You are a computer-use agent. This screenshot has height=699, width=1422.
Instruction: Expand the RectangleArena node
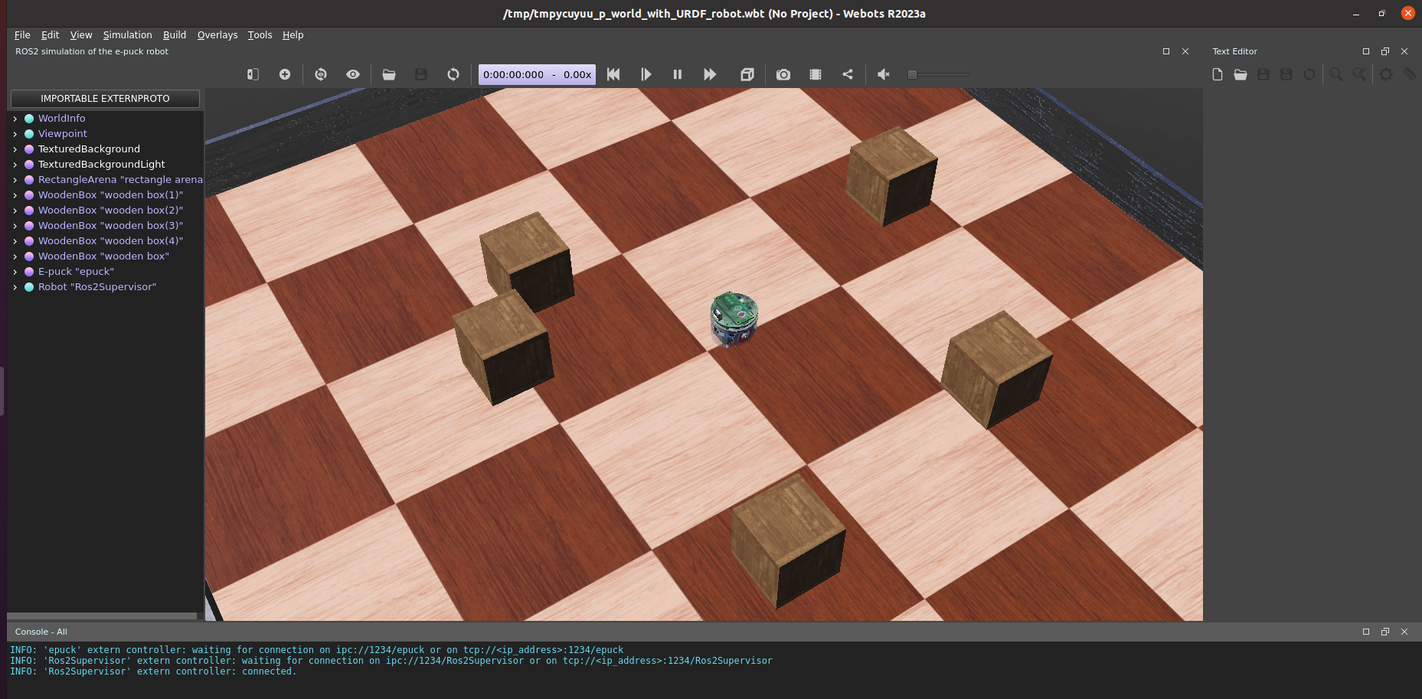point(15,179)
